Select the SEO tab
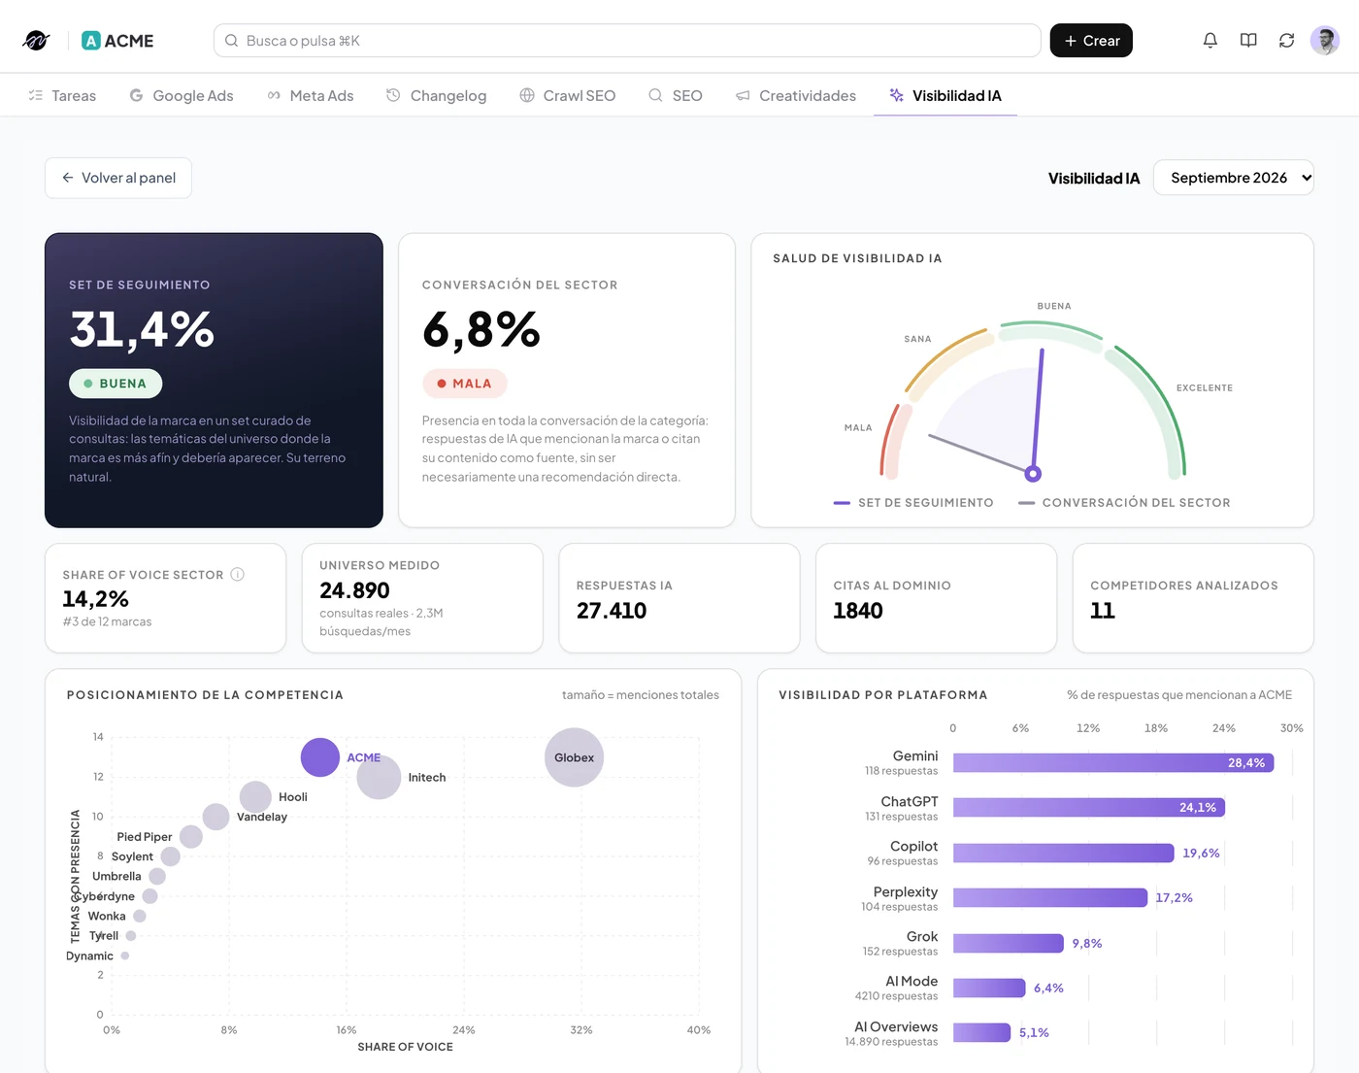The image size is (1359, 1073). point(675,95)
